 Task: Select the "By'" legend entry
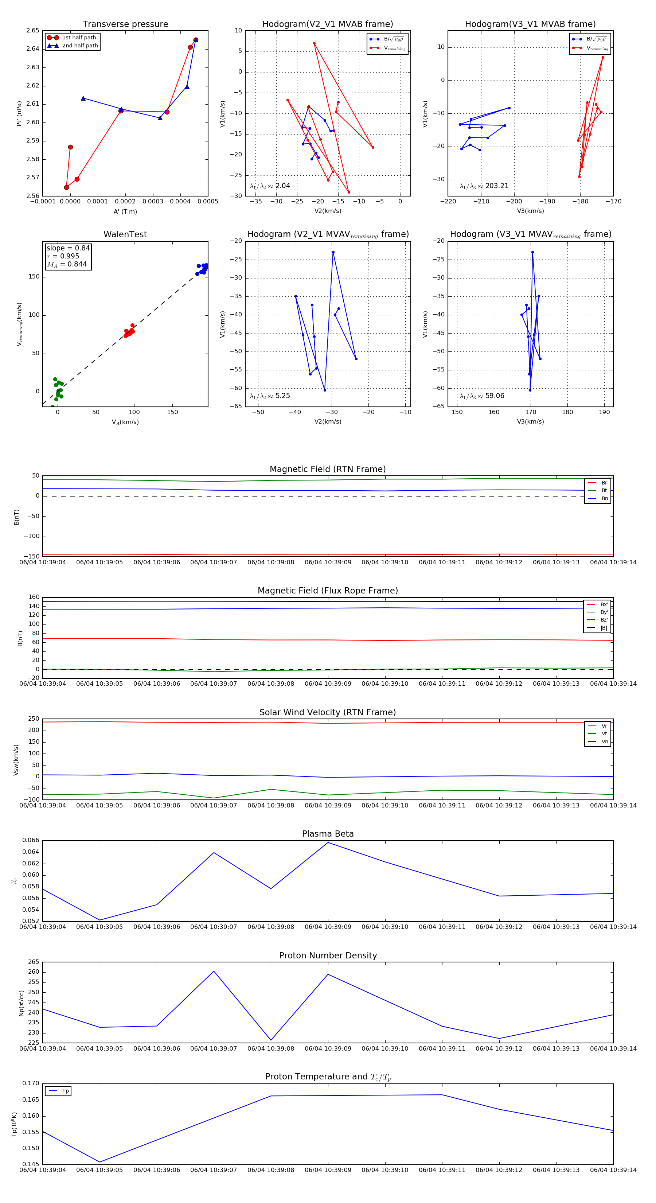coord(597,612)
